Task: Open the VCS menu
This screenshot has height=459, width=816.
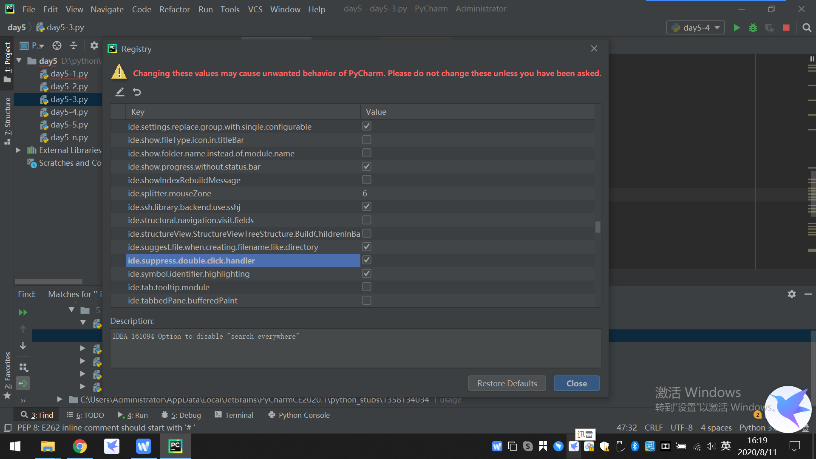Action: point(255,9)
